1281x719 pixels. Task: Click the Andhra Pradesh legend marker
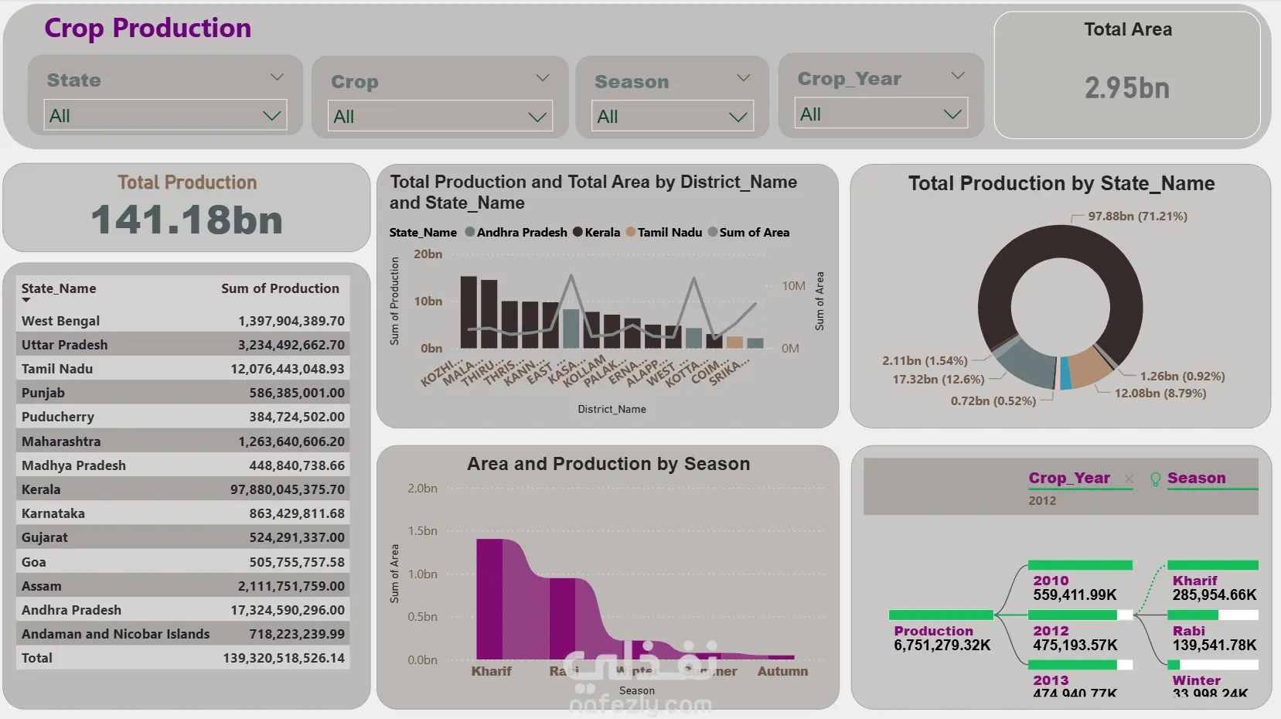point(469,232)
